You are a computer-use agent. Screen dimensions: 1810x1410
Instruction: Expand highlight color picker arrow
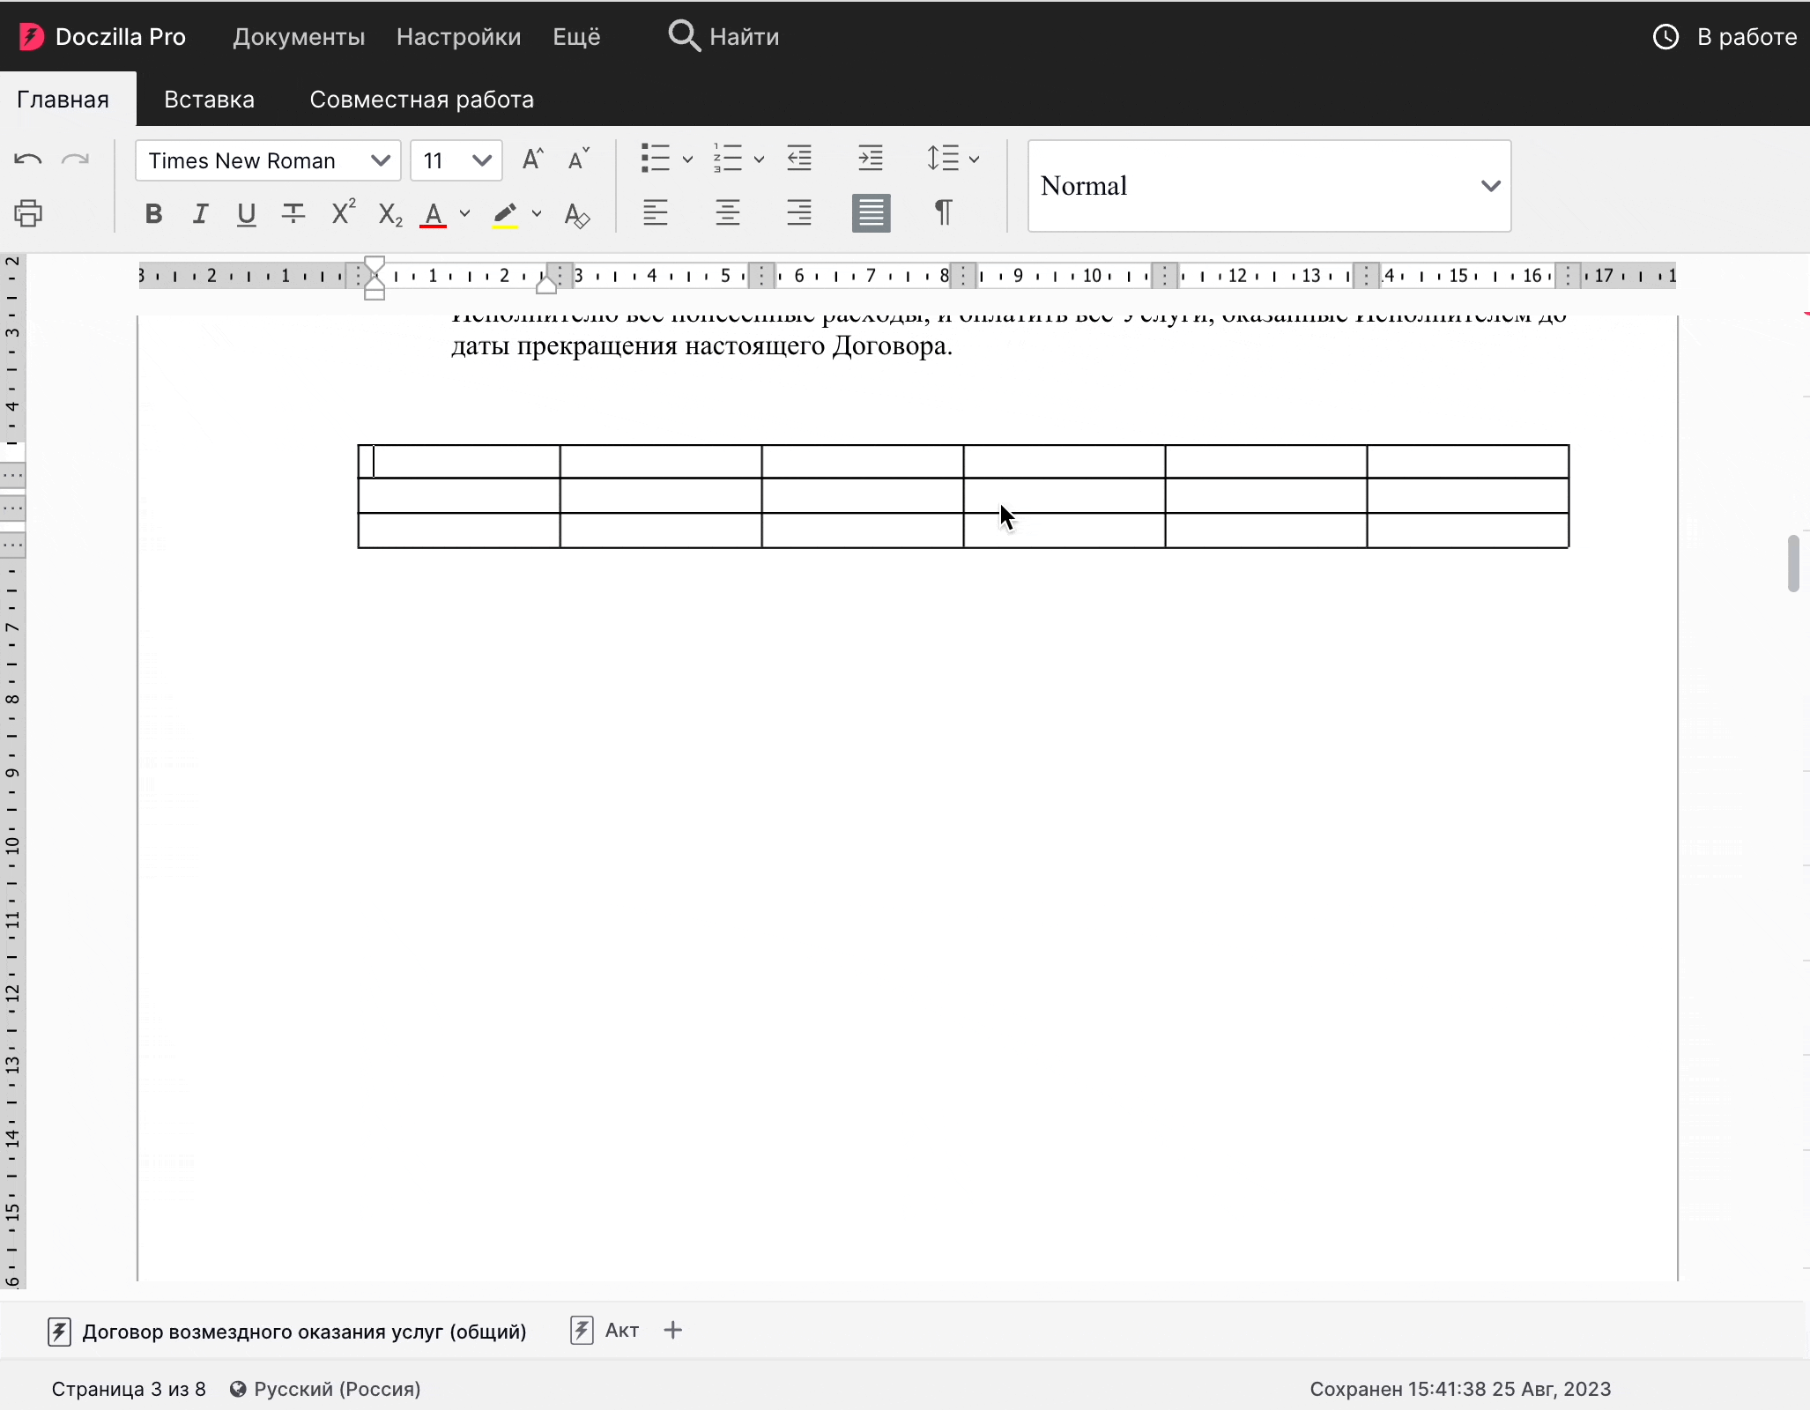[x=537, y=213]
